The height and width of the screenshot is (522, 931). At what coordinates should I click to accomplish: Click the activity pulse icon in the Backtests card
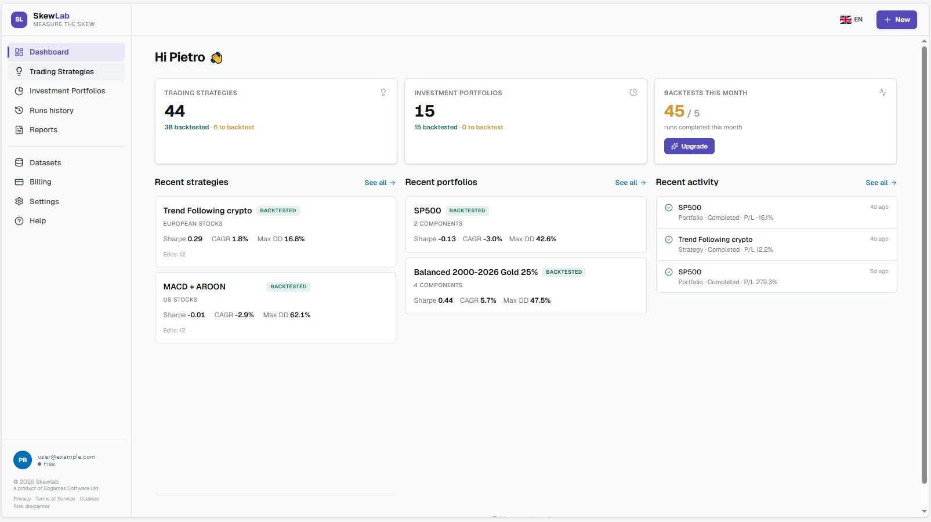click(x=883, y=92)
